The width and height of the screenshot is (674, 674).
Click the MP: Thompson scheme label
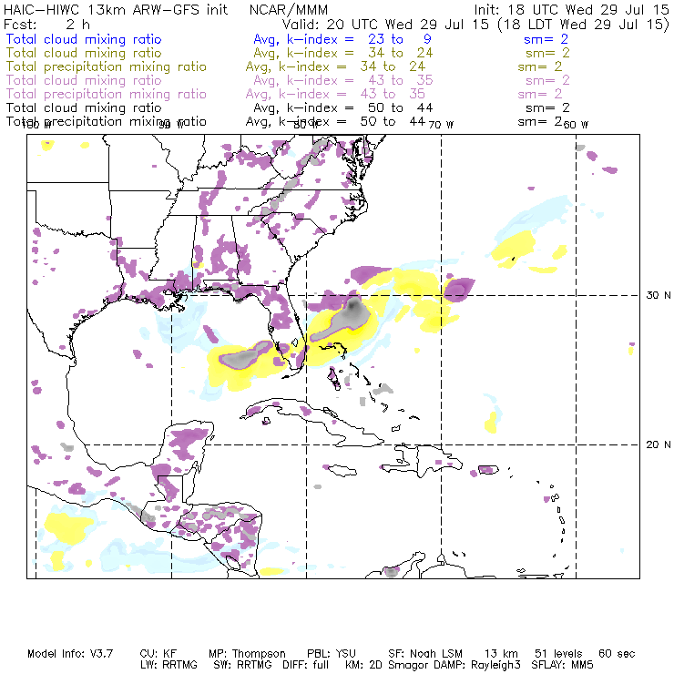pyautogui.click(x=247, y=654)
